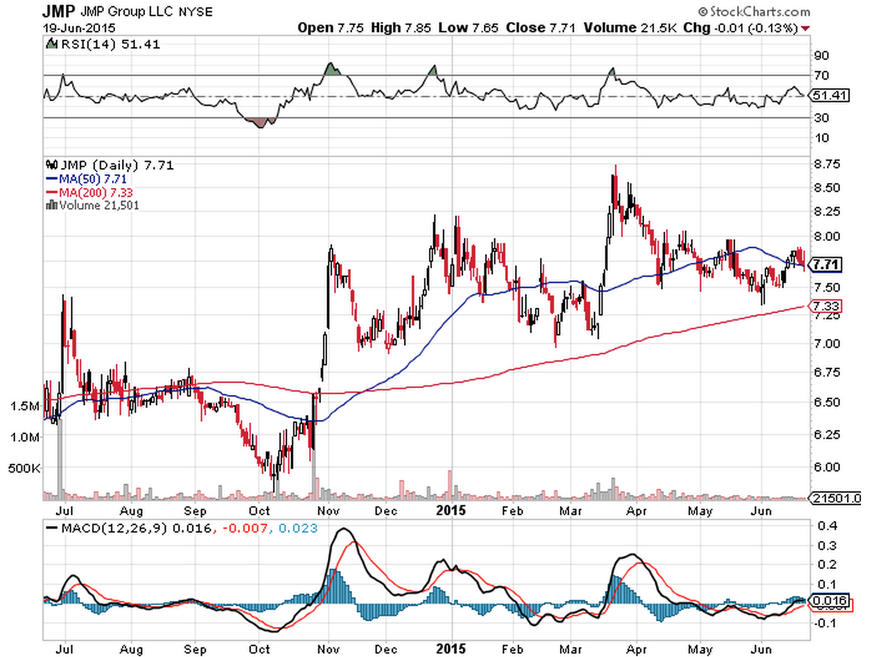Image resolution: width=872 pixels, height=657 pixels.
Task: Click the 51.41 RSI value tag
Action: click(831, 96)
